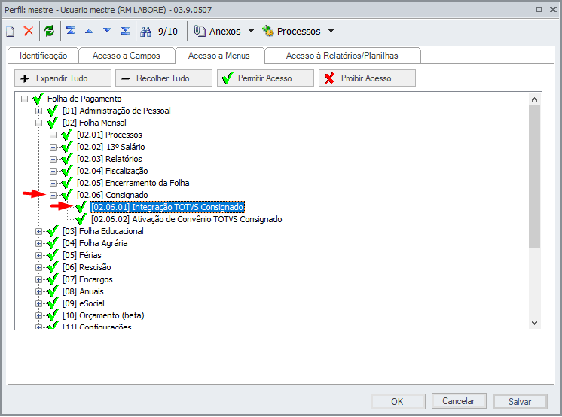Go to last record arrow icon
The height and width of the screenshot is (417, 562).
pos(125,31)
